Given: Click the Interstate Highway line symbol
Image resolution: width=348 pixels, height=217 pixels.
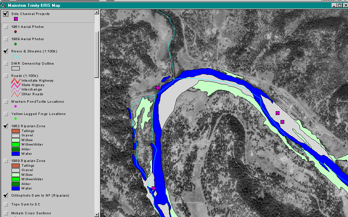Looking at the screenshot, I should (16, 81).
